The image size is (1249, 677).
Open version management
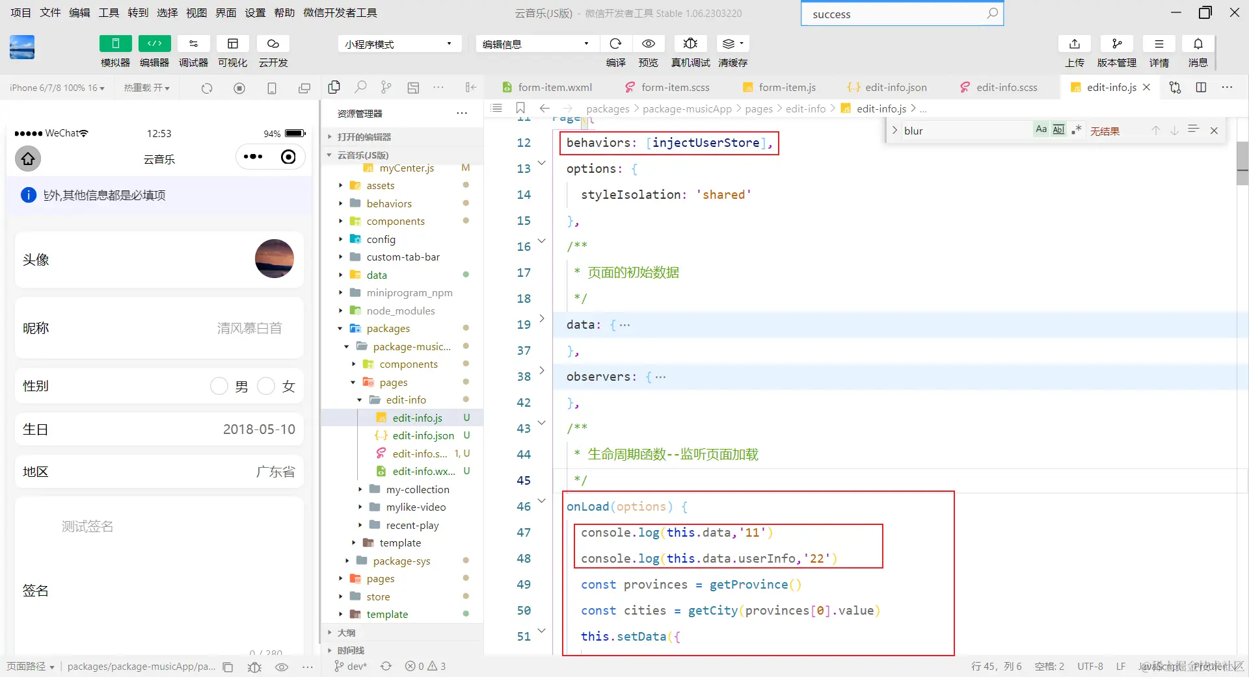click(1116, 44)
